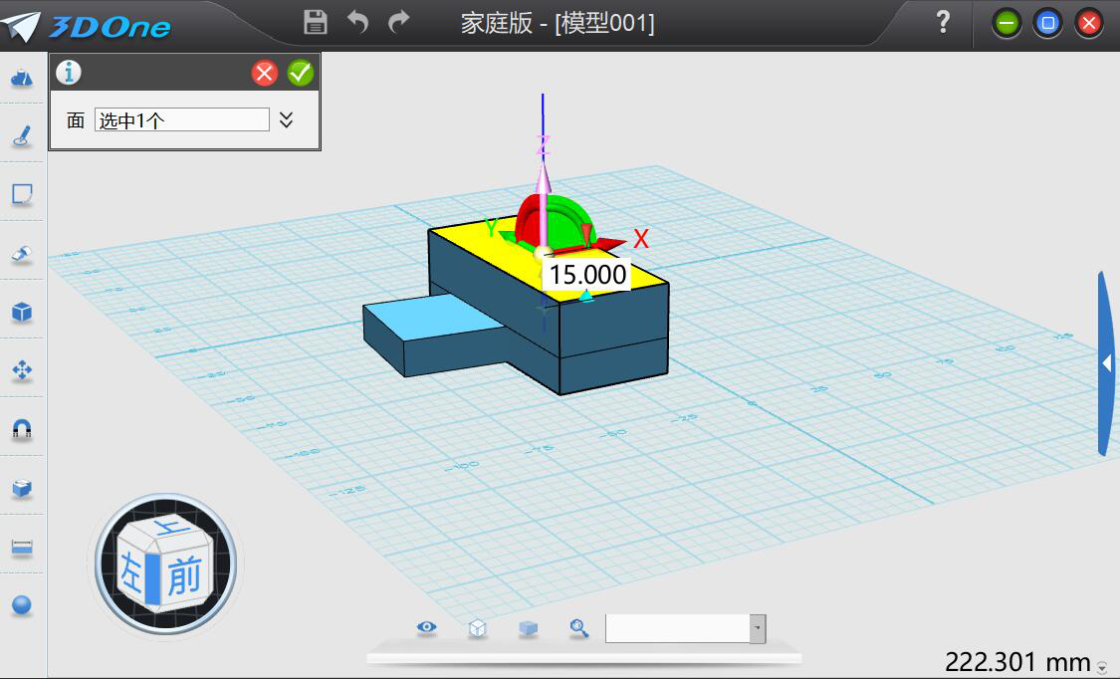
Task: Select the measure distance tool
Action: [x=22, y=548]
